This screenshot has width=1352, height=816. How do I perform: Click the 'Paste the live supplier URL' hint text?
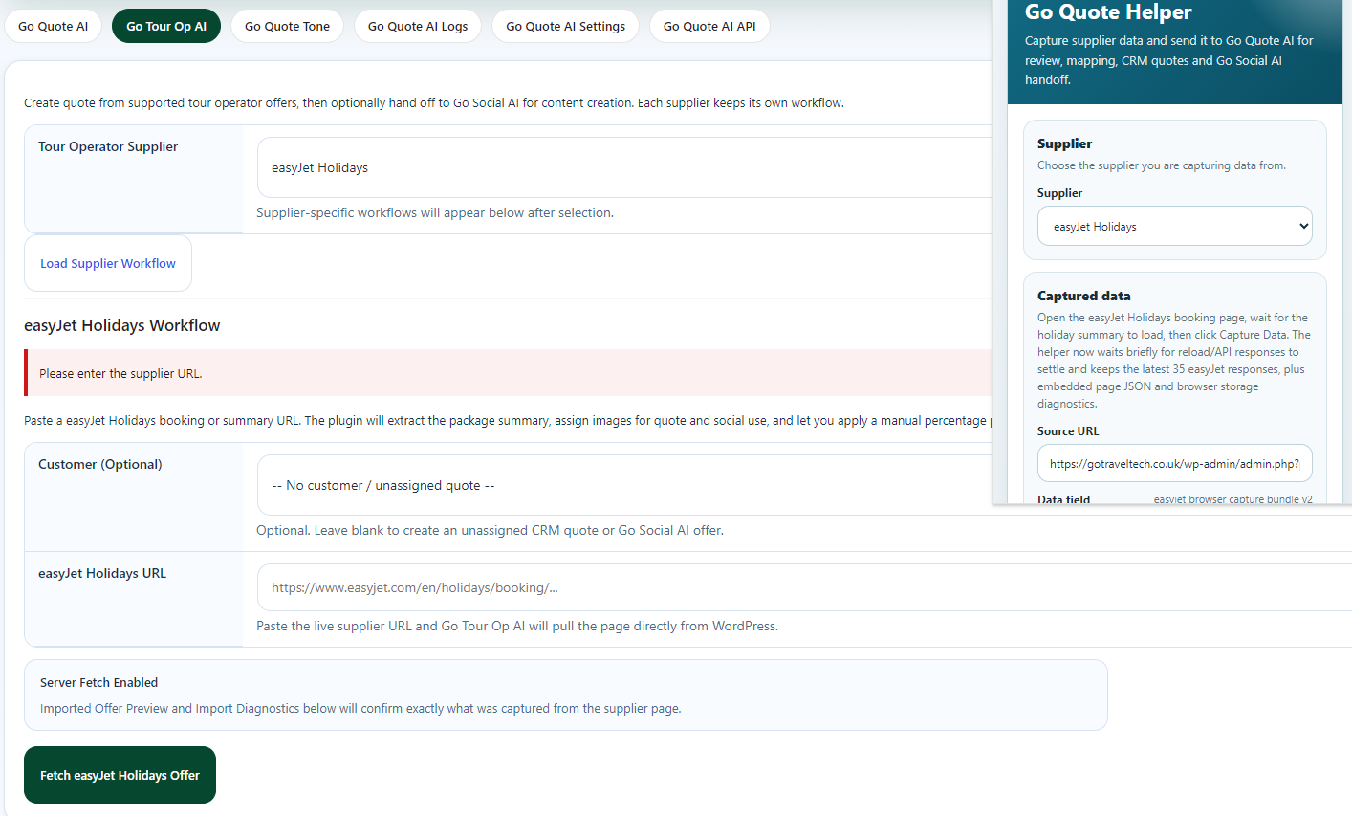(x=517, y=626)
